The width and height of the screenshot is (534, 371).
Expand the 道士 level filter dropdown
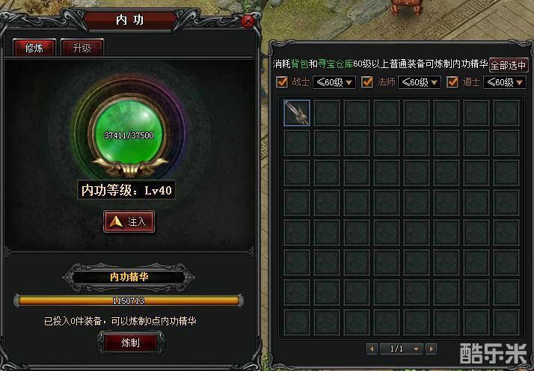click(x=505, y=82)
